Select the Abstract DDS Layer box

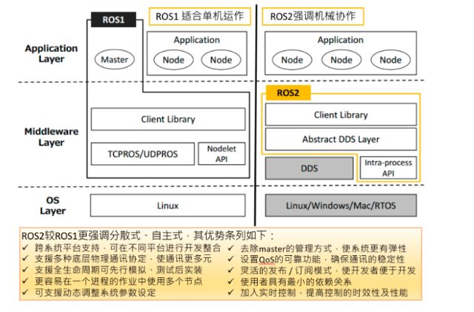point(341,139)
